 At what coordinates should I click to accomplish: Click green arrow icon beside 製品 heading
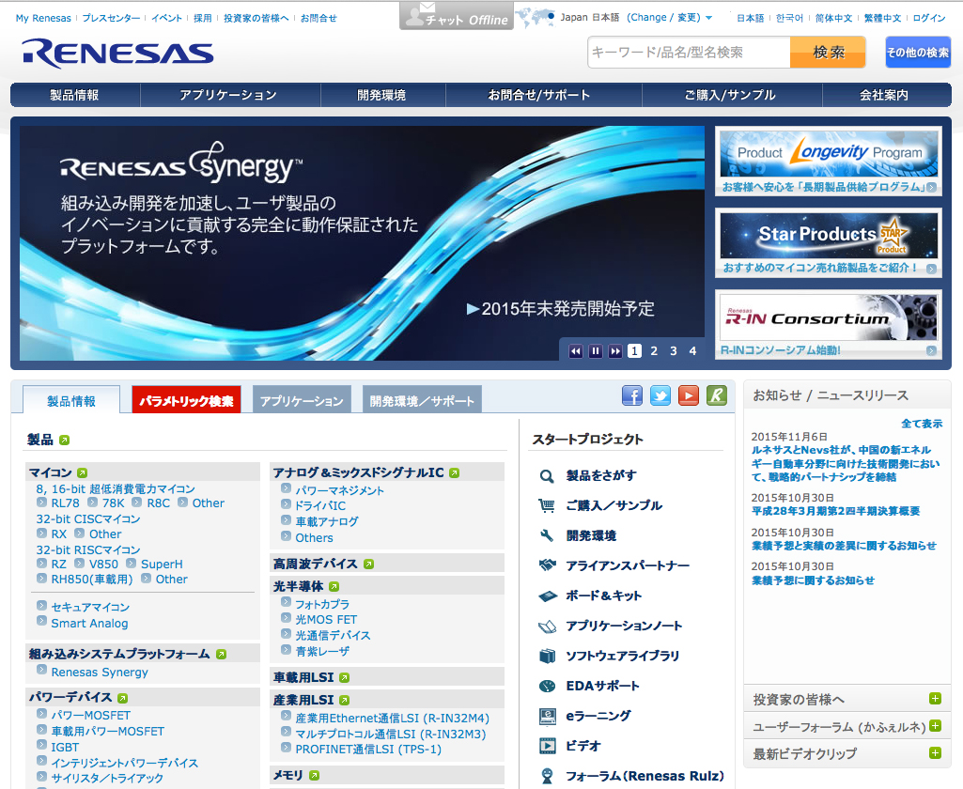point(65,441)
